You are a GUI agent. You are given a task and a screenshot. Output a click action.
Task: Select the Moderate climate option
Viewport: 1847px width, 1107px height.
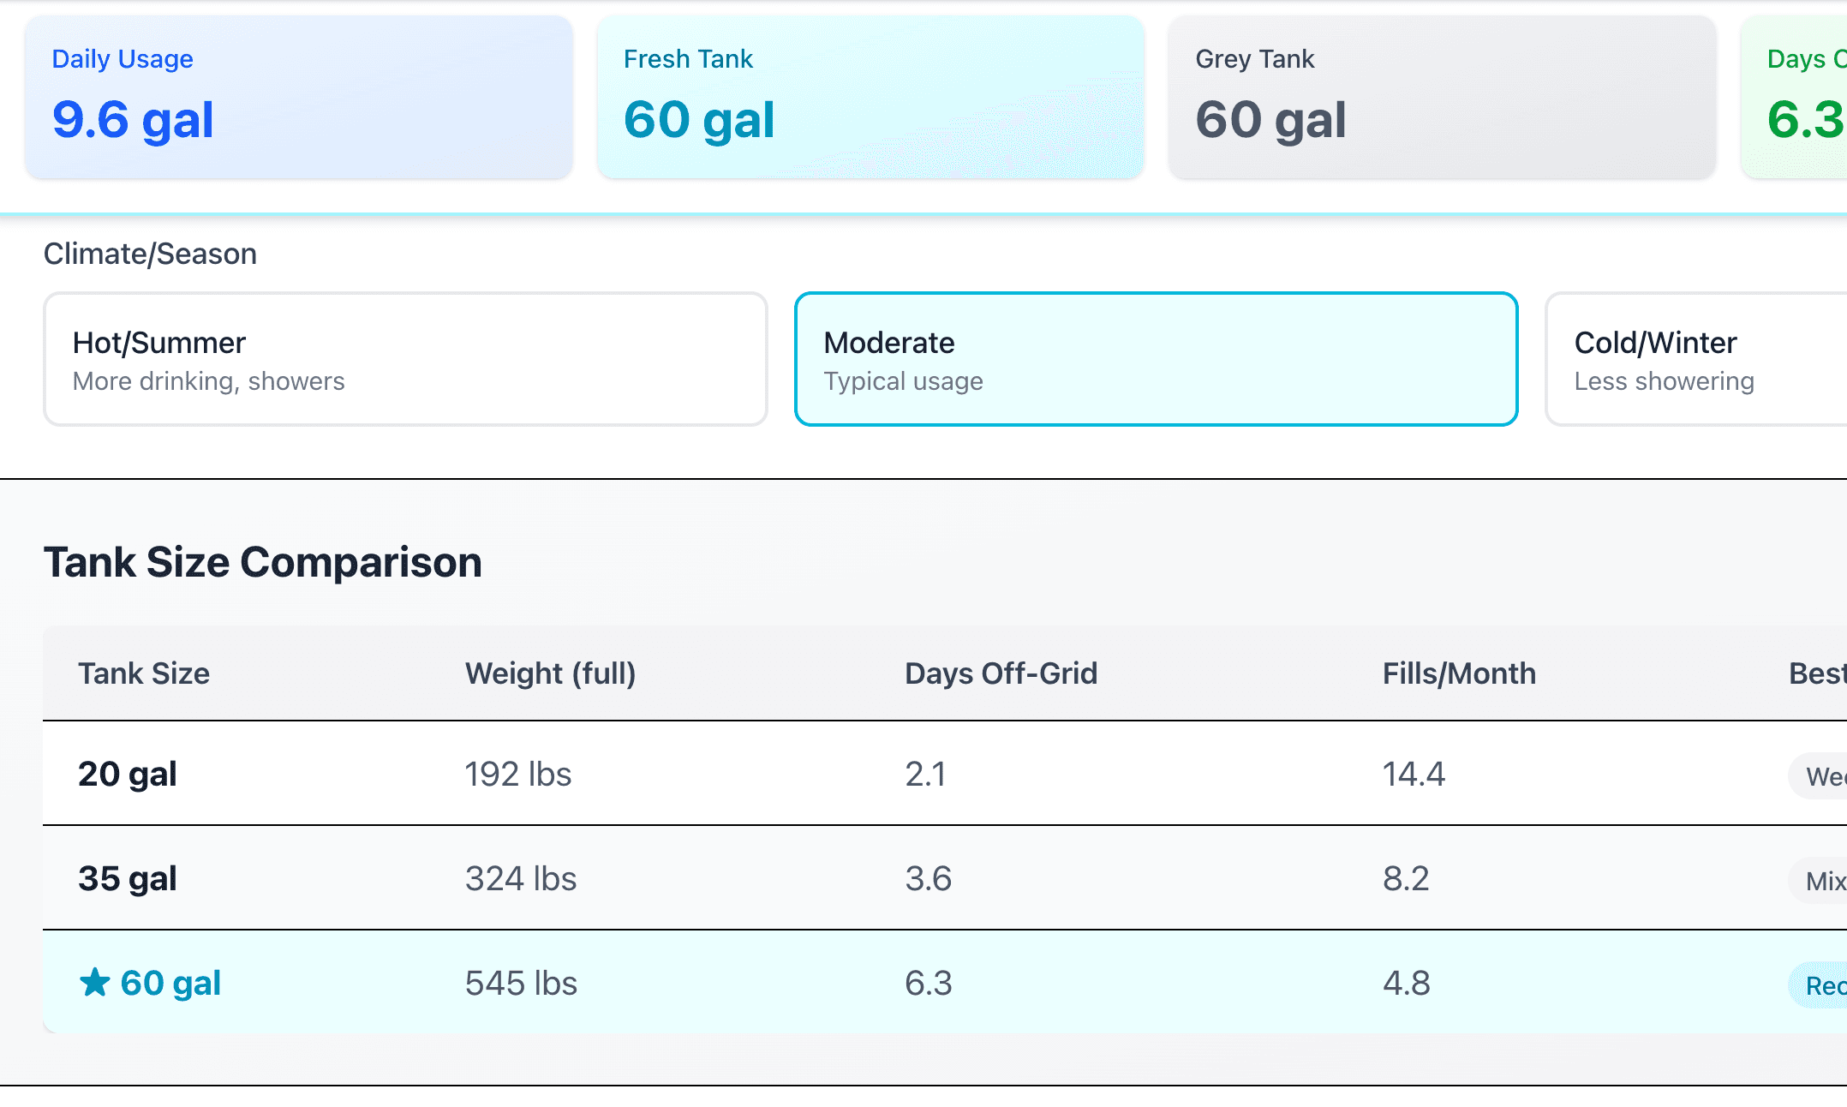1156,359
